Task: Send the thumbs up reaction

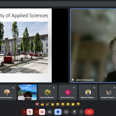Action: [x=42, y=104]
